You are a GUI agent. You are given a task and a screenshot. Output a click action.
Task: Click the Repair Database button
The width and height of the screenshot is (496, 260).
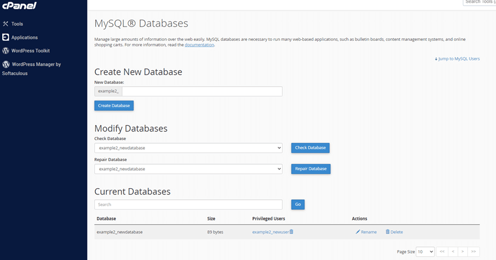(x=311, y=169)
